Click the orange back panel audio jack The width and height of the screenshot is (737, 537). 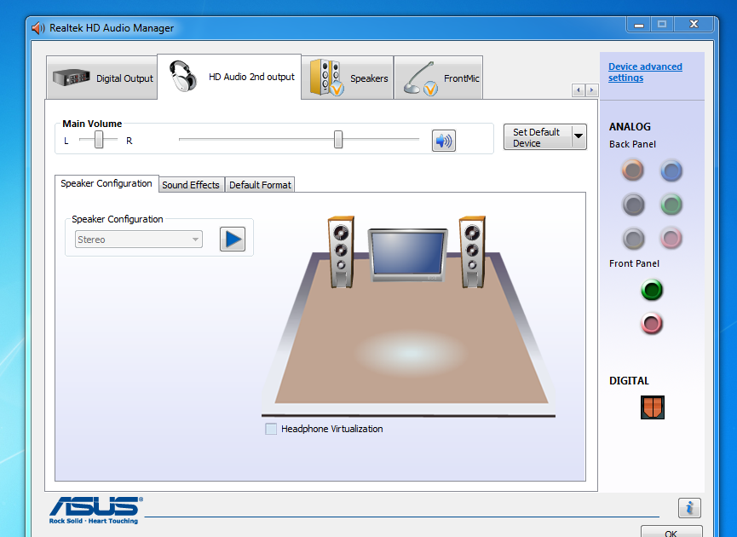pyautogui.click(x=633, y=170)
